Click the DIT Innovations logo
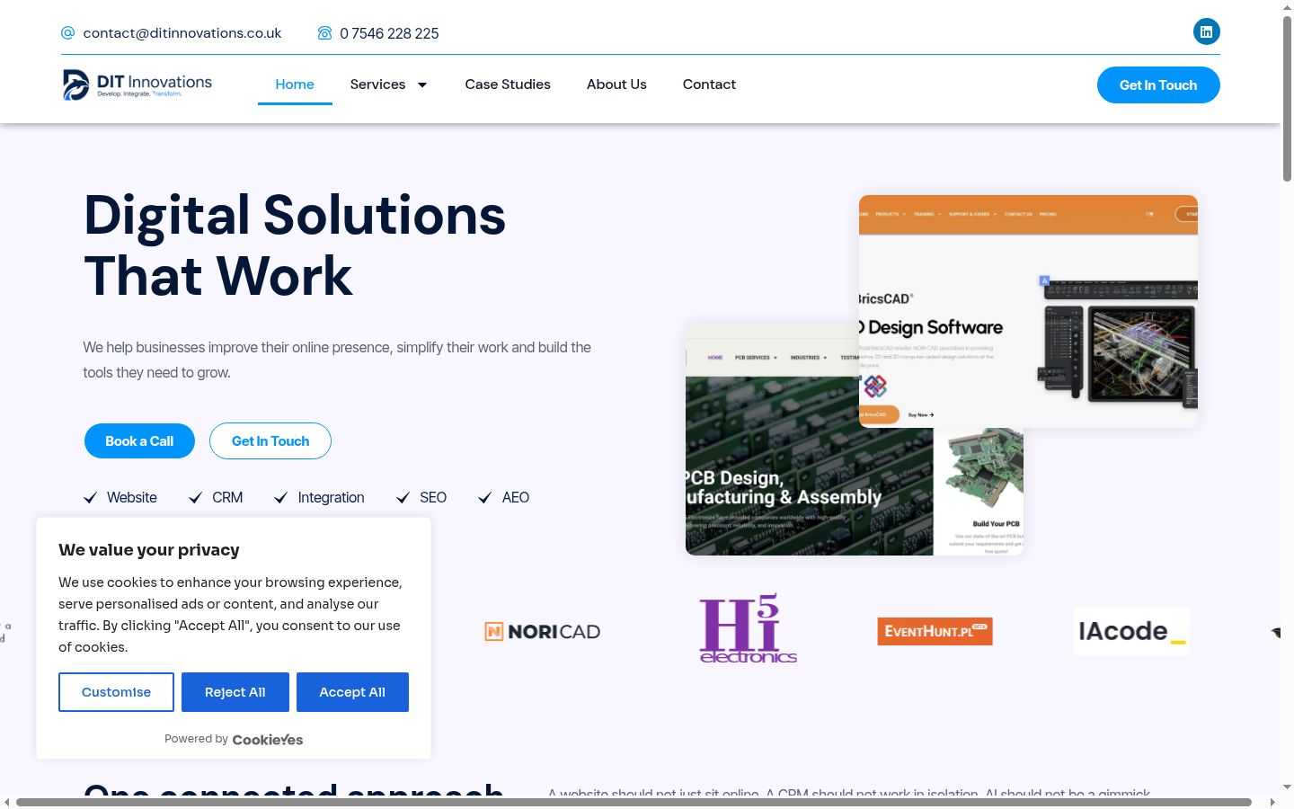1294x809 pixels. [137, 84]
